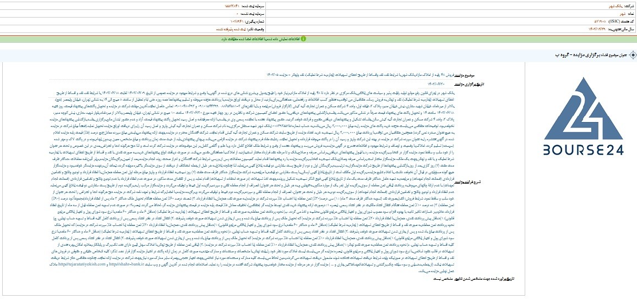Click the green info icon in the banner
Viewport: 637px width, 299px height.
[x=303, y=39]
